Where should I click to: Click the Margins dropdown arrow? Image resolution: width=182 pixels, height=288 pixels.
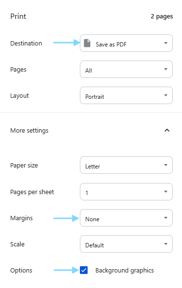166,218
